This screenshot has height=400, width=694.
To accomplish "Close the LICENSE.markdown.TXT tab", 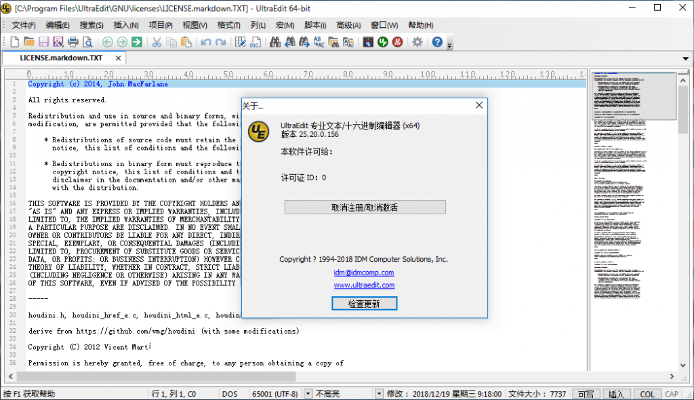I will click(118, 58).
